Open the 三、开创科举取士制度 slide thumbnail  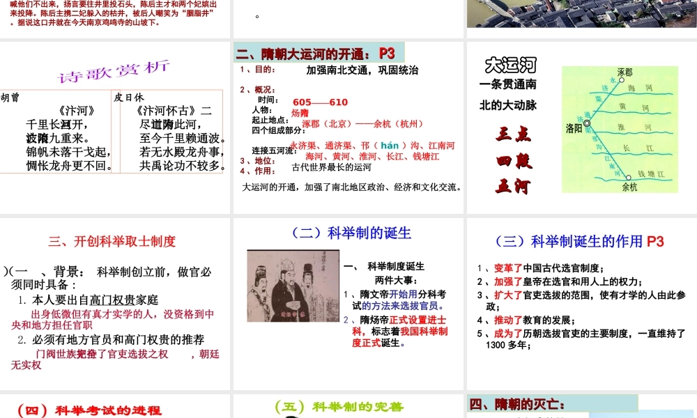pos(115,304)
